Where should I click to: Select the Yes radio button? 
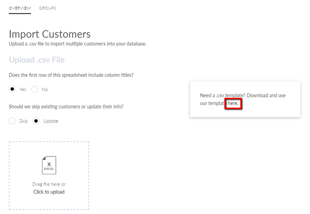(x=12, y=89)
